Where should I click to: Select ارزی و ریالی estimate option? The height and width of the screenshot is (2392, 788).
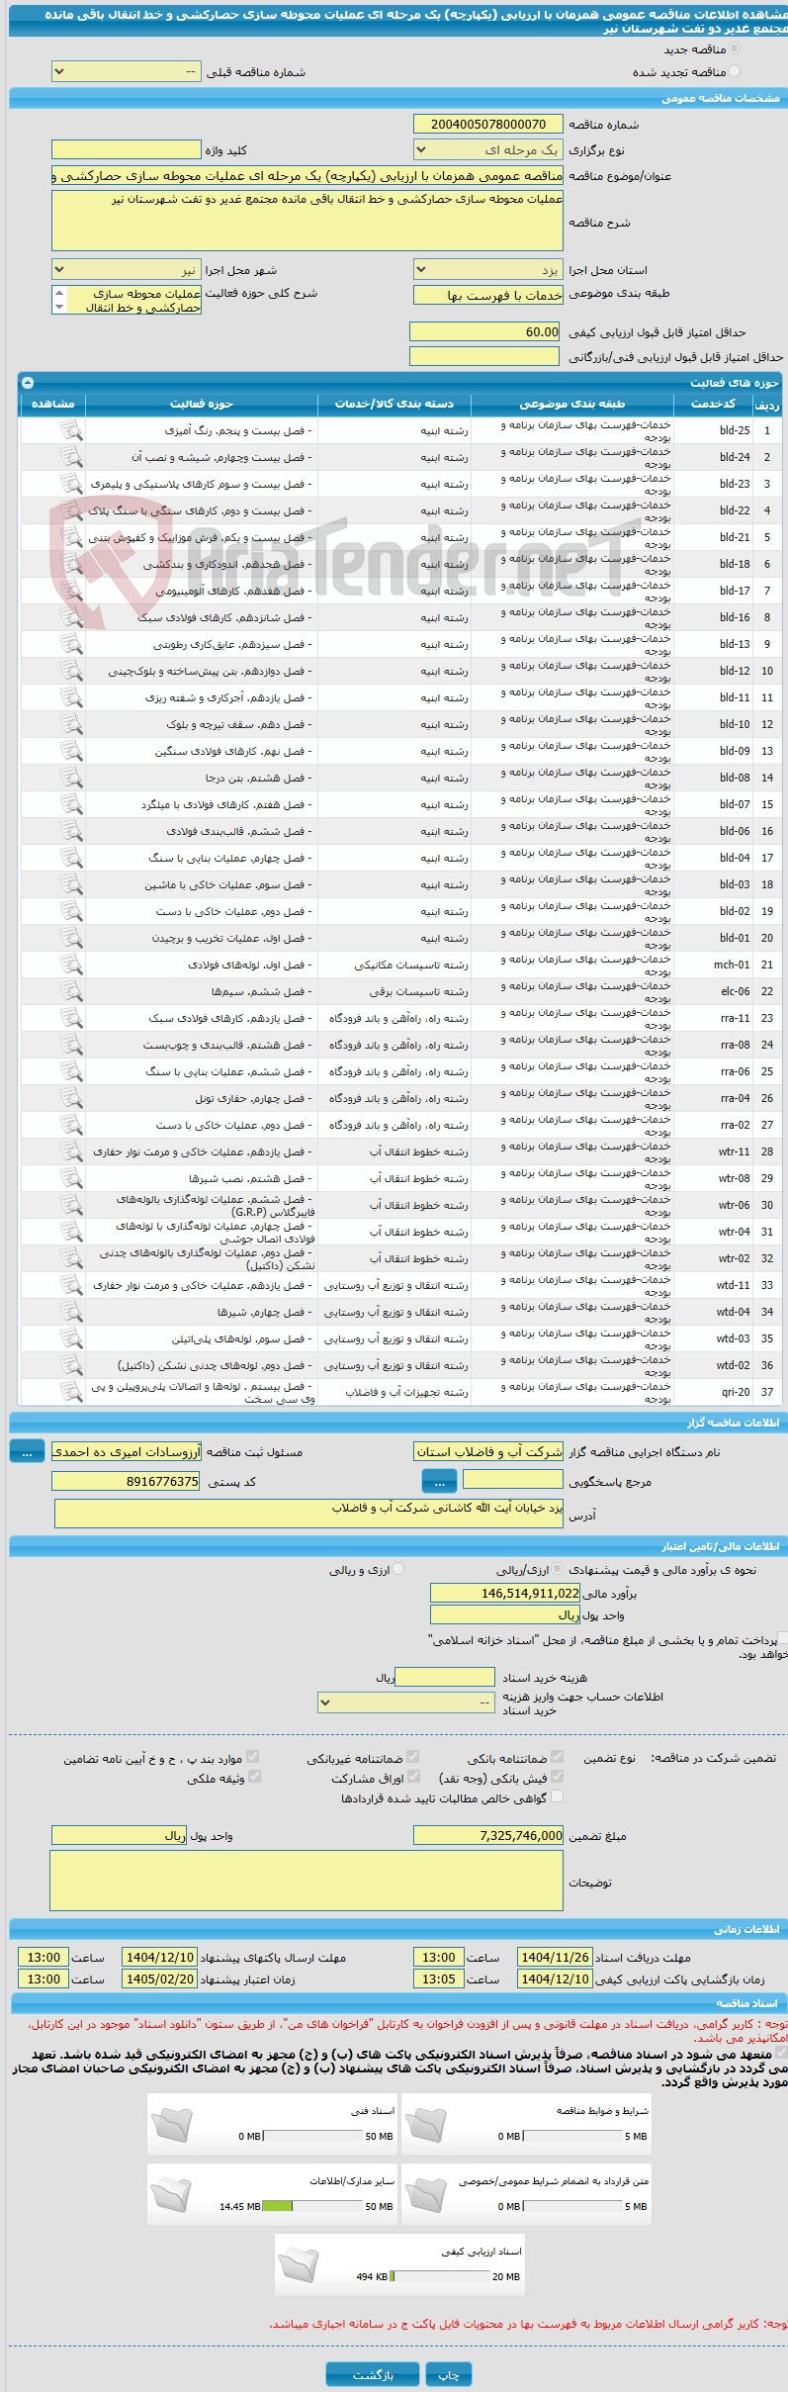click(x=397, y=1569)
